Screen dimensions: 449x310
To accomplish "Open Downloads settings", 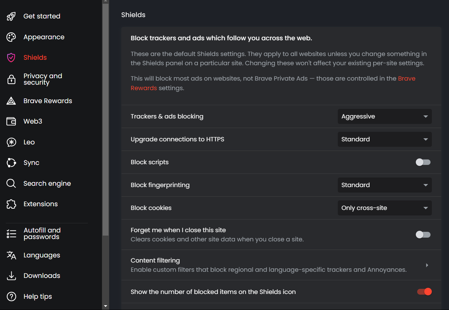I will click(42, 276).
